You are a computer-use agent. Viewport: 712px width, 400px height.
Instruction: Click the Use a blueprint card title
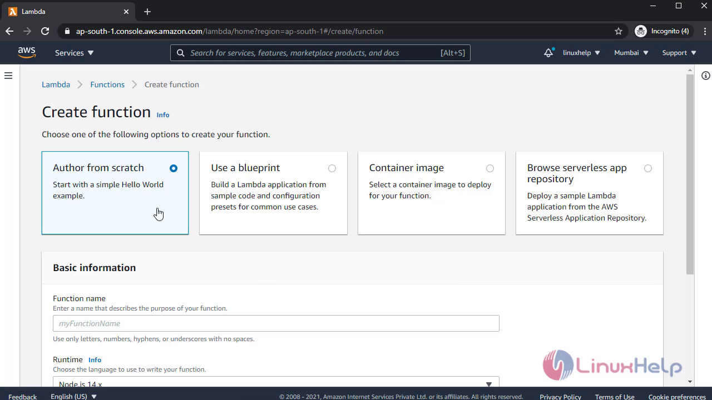[x=245, y=168]
